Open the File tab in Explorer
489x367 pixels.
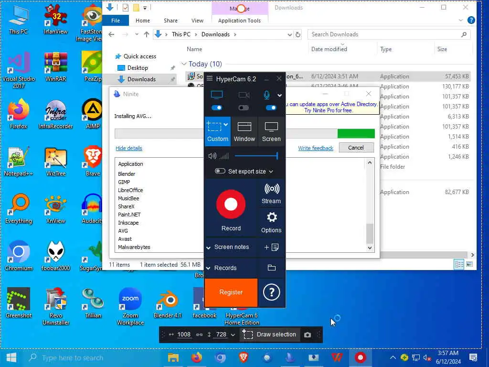116,20
